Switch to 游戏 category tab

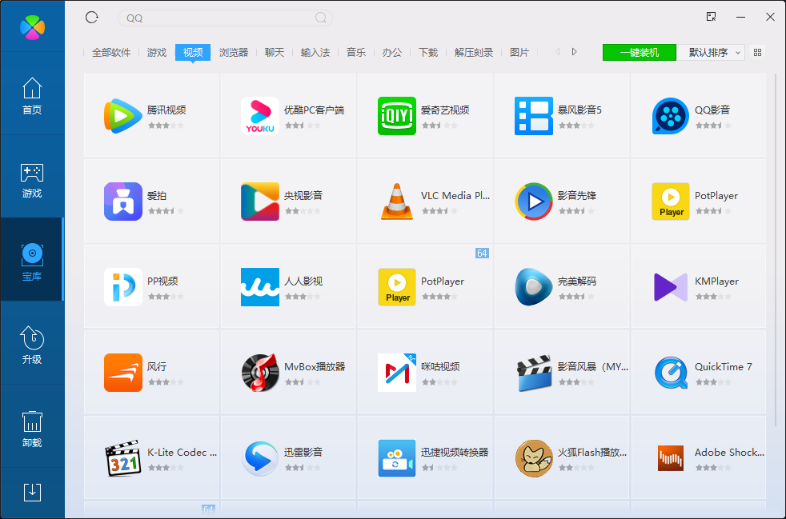(156, 52)
